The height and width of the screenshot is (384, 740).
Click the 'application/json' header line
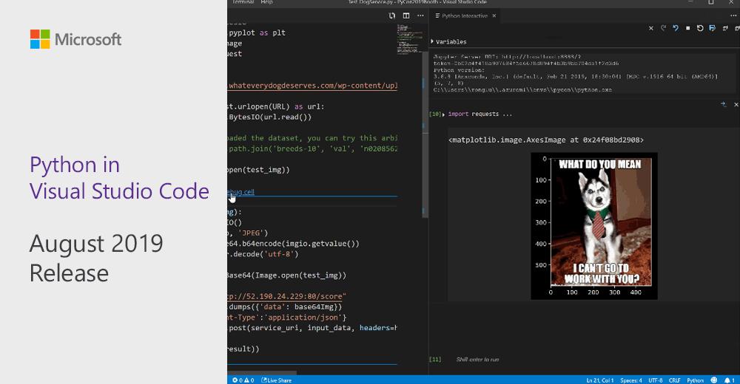click(x=287, y=318)
